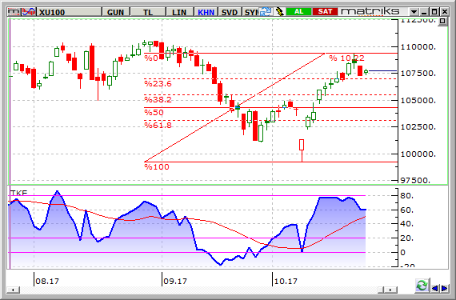The height and width of the screenshot is (300, 456).
Task: Select the GUN period button
Action: point(115,12)
